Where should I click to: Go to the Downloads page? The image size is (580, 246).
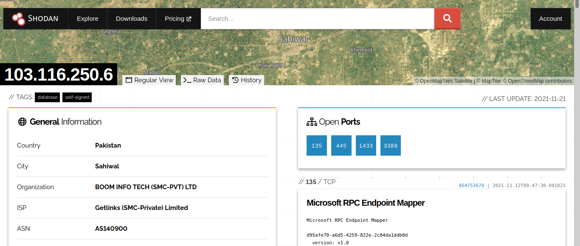[x=132, y=19]
